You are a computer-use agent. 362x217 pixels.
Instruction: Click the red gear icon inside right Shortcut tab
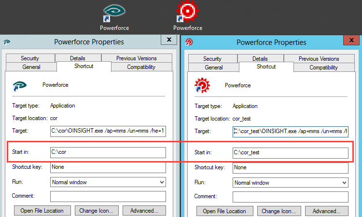coord(202,85)
